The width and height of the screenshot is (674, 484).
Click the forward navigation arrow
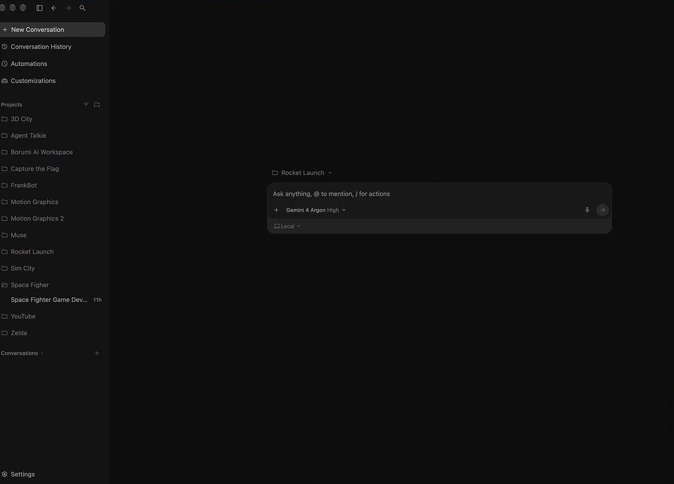click(x=68, y=8)
